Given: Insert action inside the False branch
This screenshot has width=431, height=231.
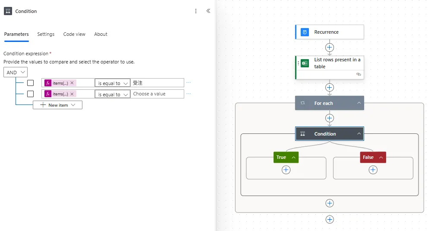Looking at the screenshot, I should tap(373, 170).
